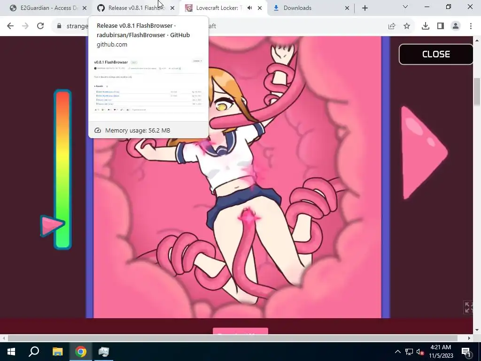Viewport: 481px width, 361px height.
Task: Open the notification center icon
Action: click(x=465, y=352)
